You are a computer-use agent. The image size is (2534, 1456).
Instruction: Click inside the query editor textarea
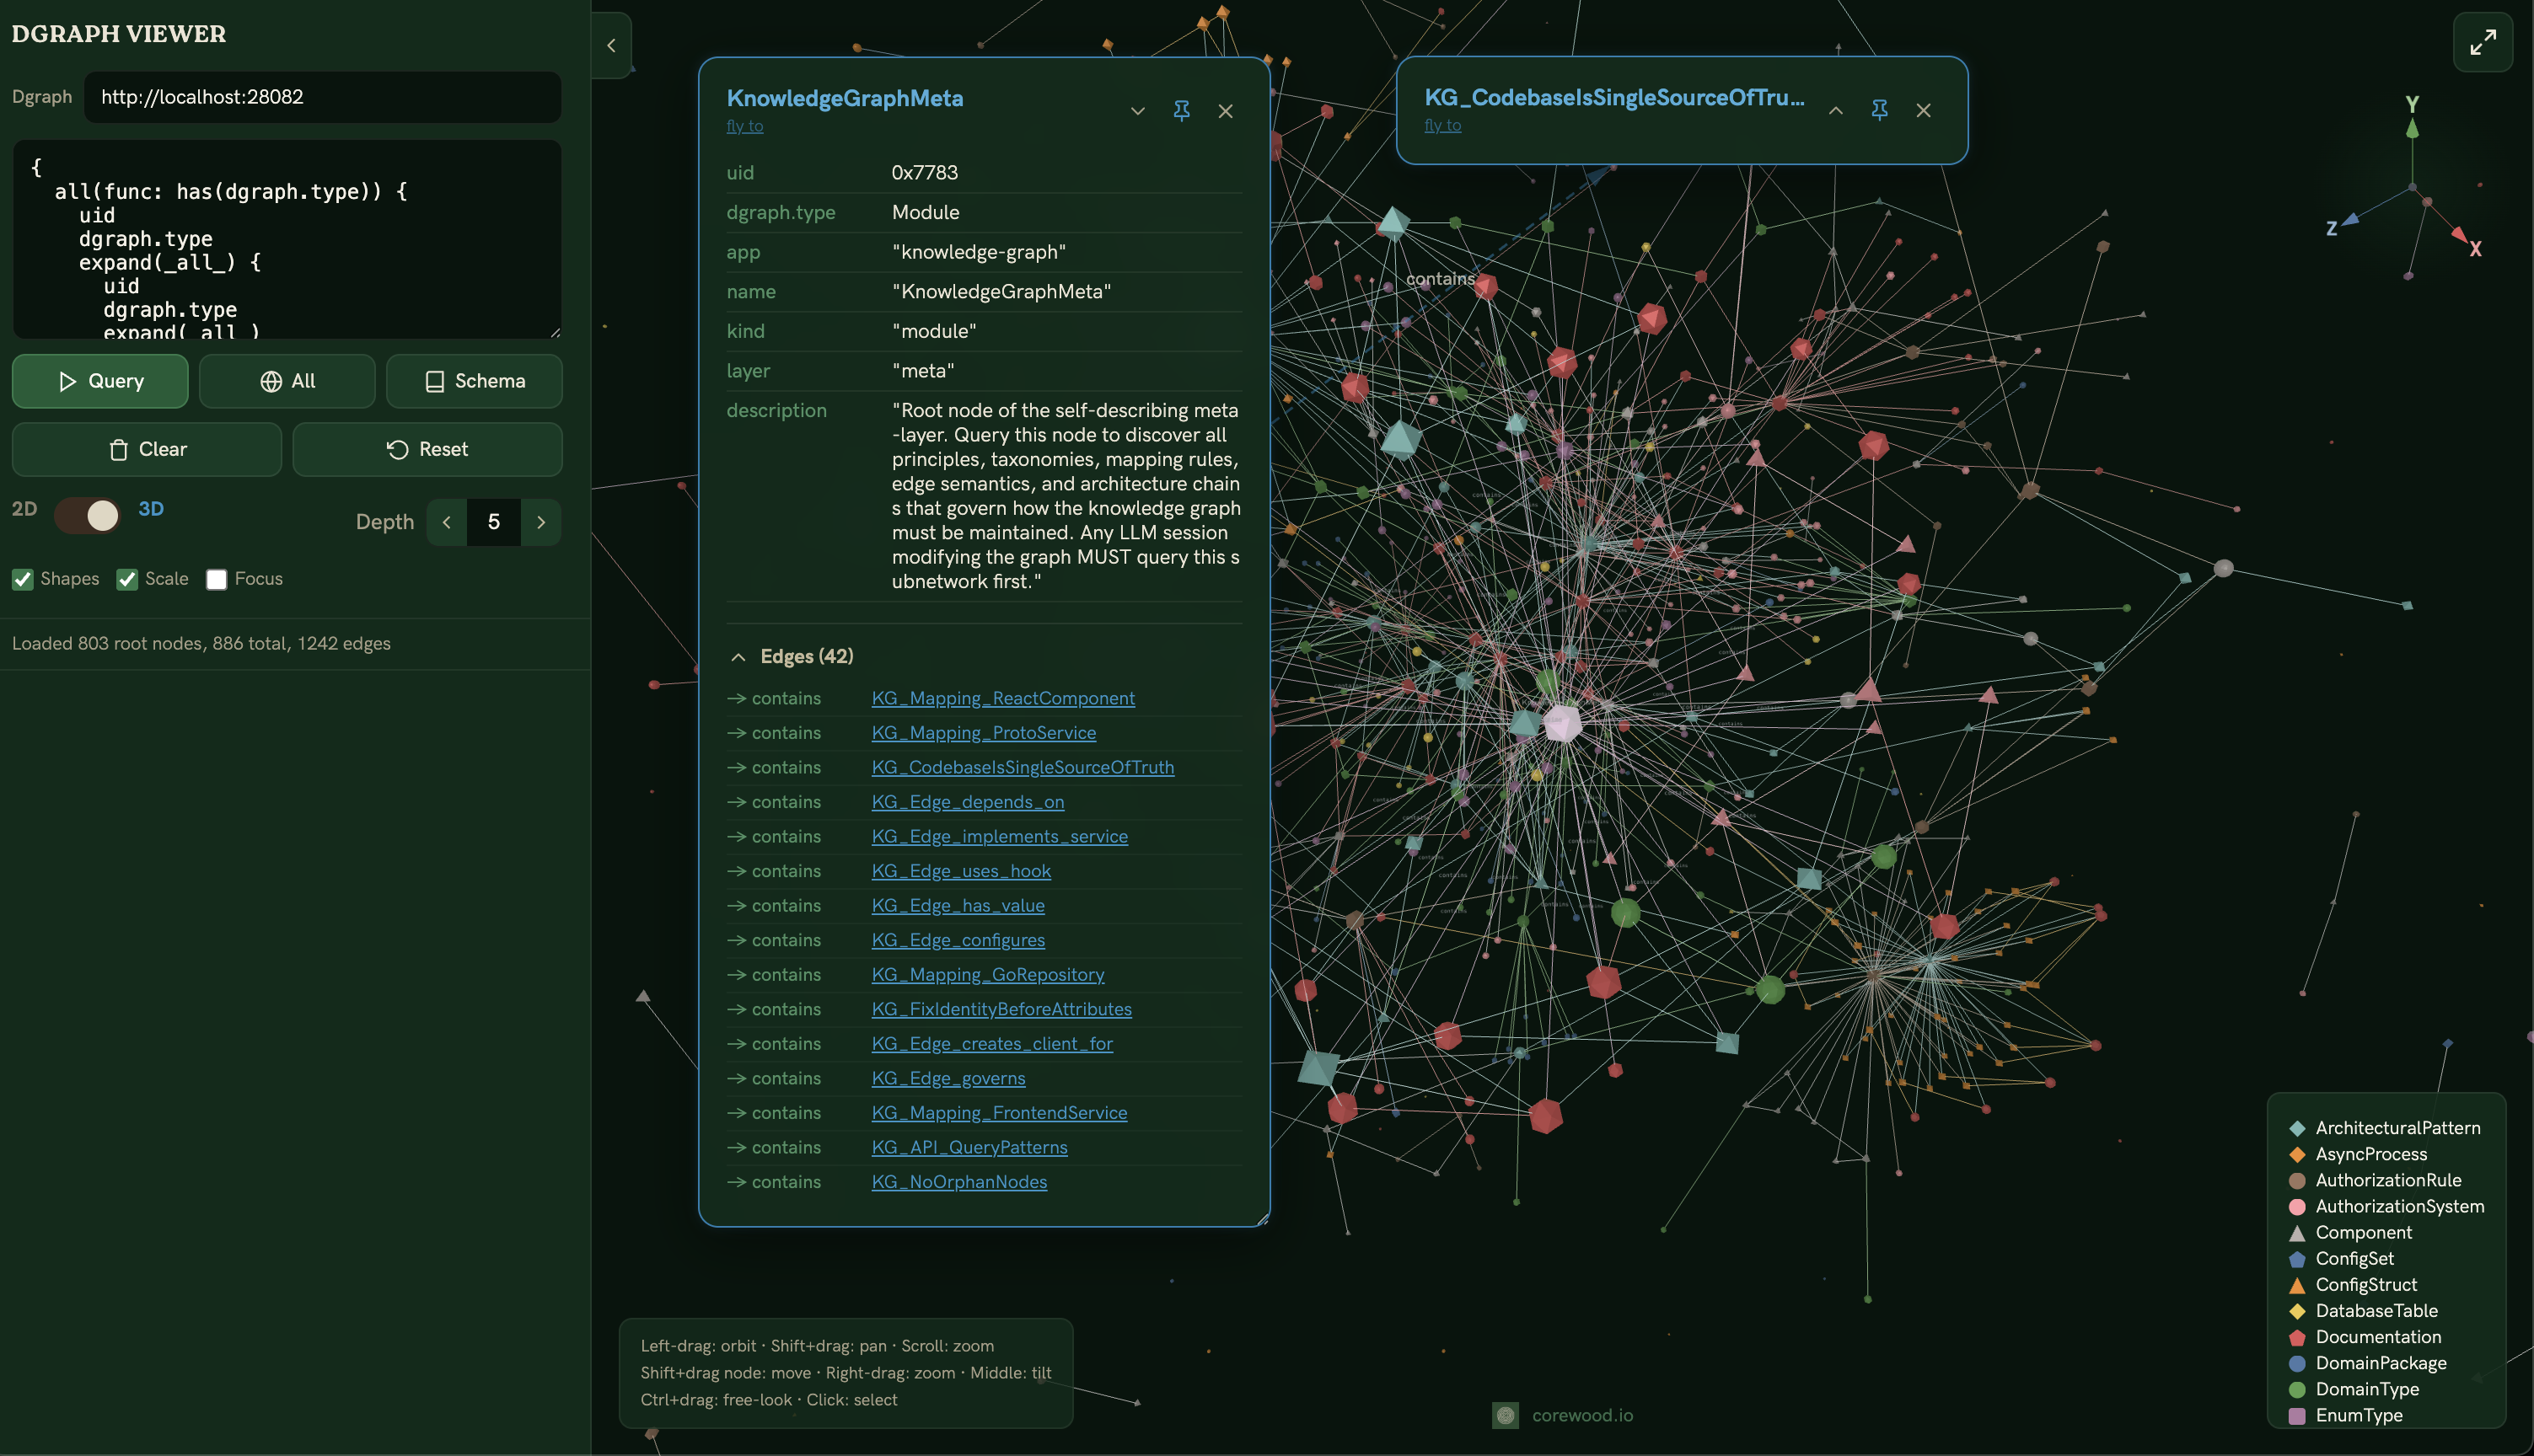(287, 239)
